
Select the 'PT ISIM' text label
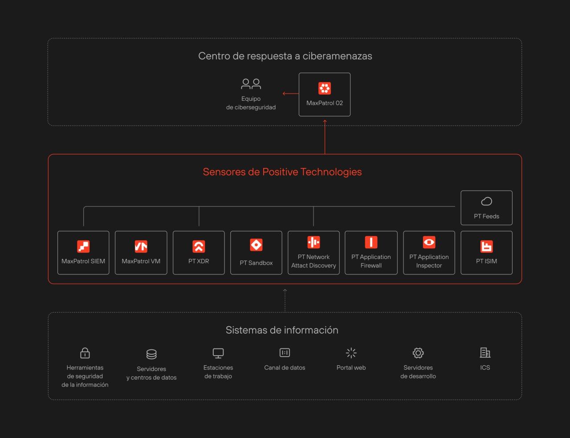pyautogui.click(x=486, y=261)
